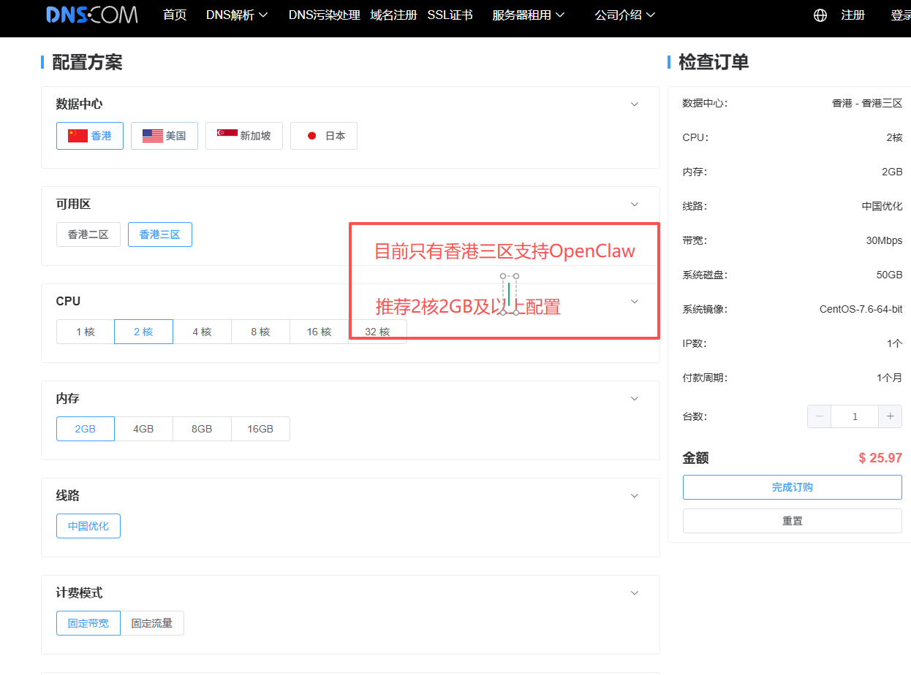
Task: Click the globe language icon
Action: [820, 15]
